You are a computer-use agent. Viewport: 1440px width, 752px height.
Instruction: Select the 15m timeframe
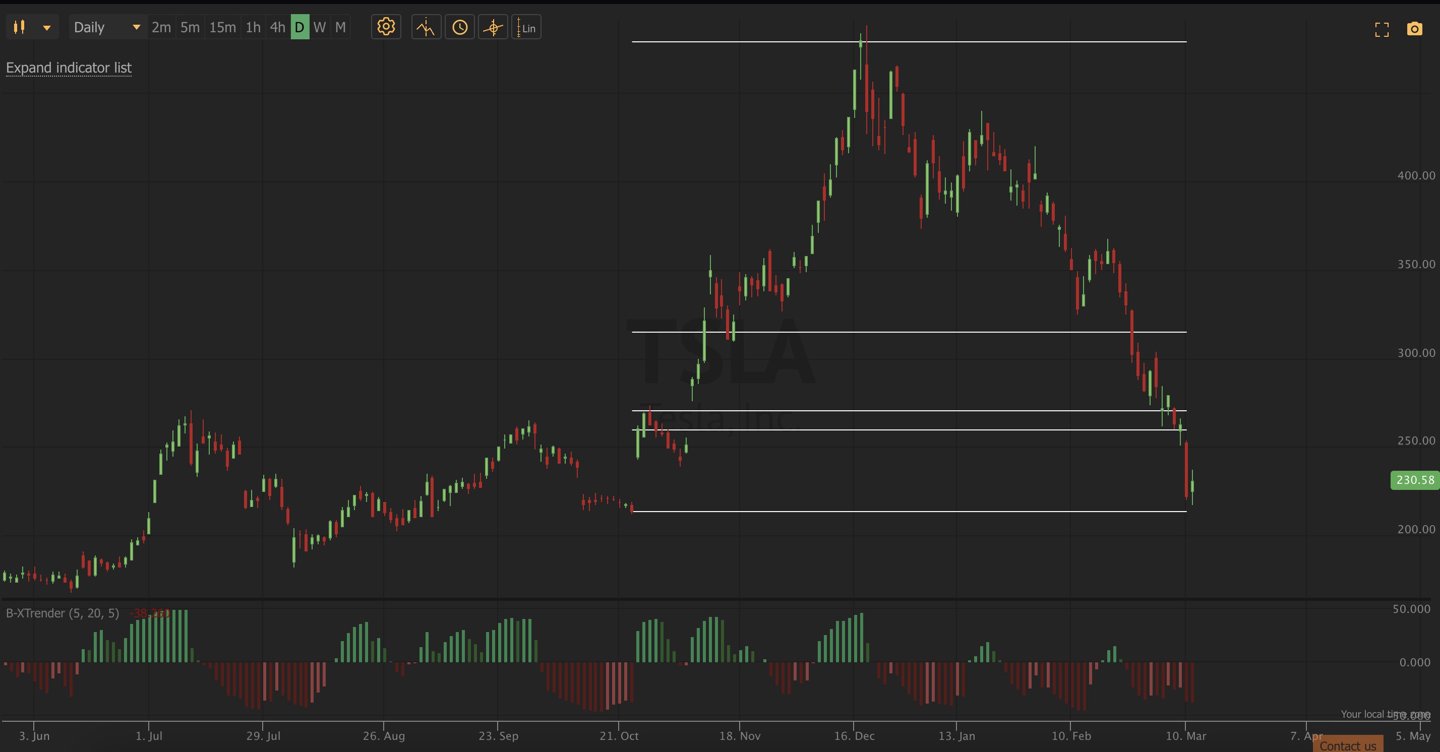tap(222, 27)
